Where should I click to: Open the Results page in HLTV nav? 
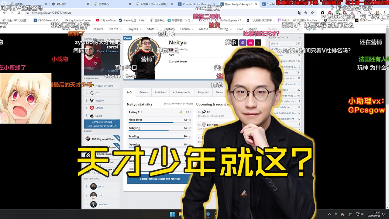[98, 29]
